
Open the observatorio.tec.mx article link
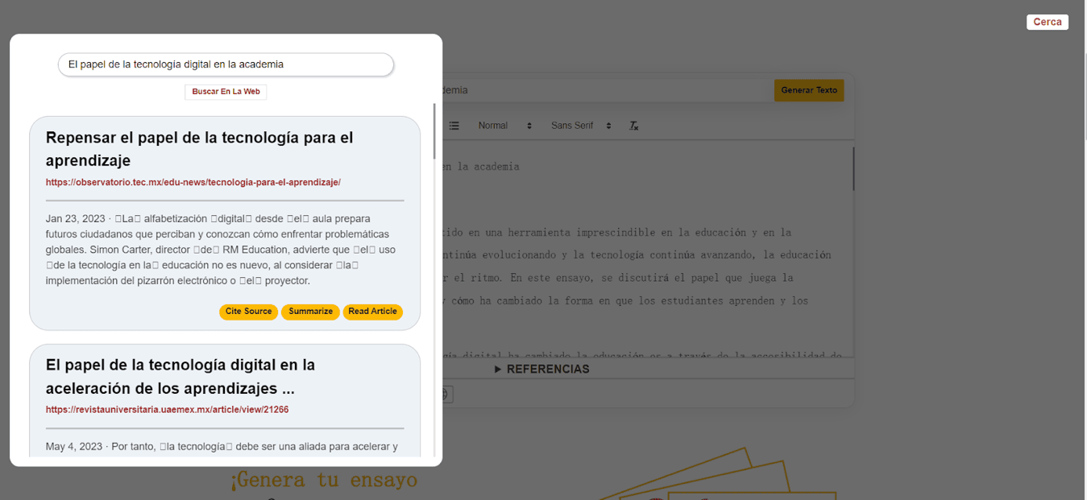coord(193,183)
